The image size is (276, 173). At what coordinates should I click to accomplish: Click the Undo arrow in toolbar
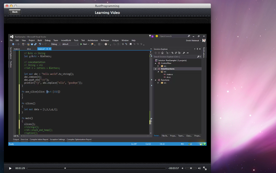pos(40,44)
